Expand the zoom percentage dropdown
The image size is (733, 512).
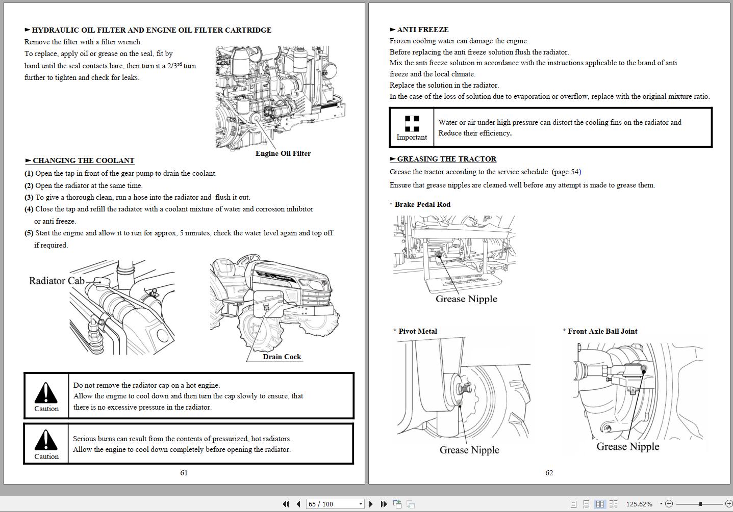tap(661, 504)
